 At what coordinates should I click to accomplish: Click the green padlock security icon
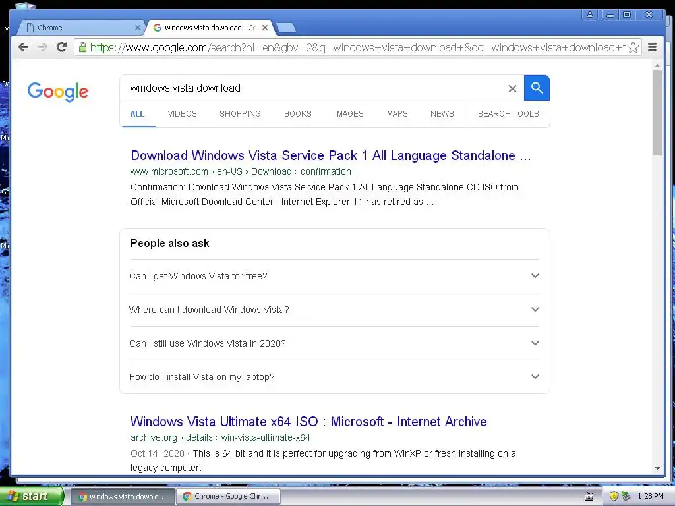click(82, 47)
